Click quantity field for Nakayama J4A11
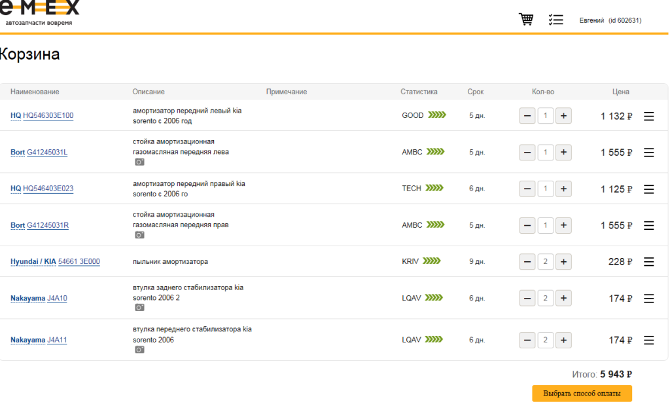The image size is (670, 404). pyautogui.click(x=545, y=340)
